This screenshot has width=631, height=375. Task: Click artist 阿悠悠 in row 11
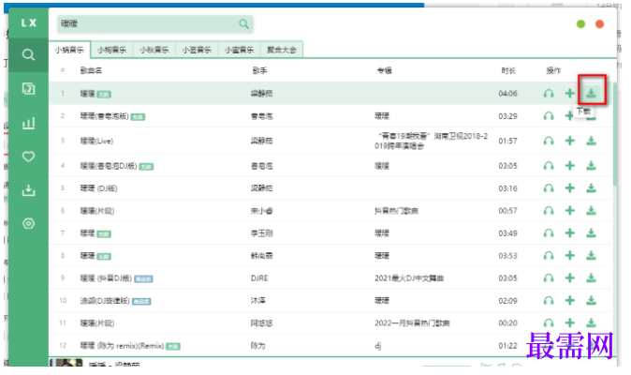click(x=261, y=323)
